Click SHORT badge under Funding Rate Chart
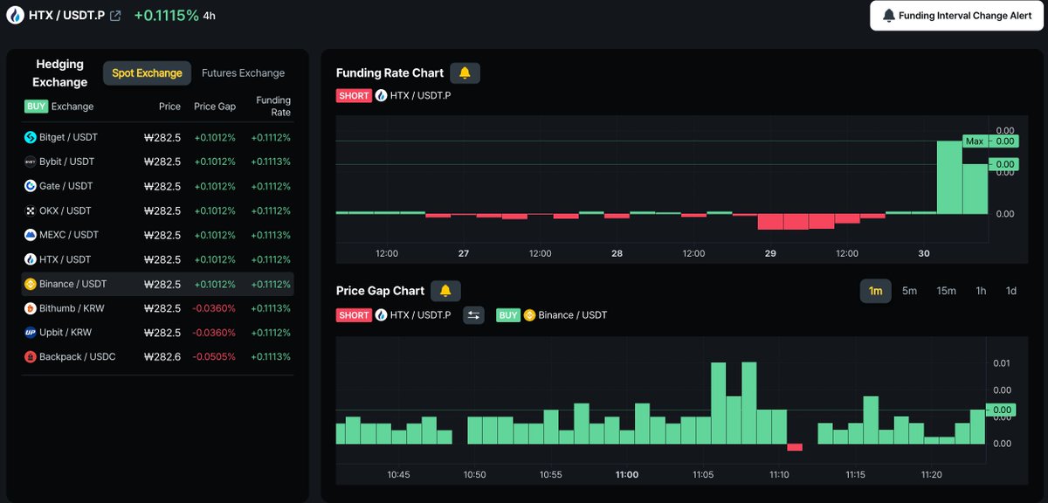The height and width of the screenshot is (503, 1048). [354, 96]
